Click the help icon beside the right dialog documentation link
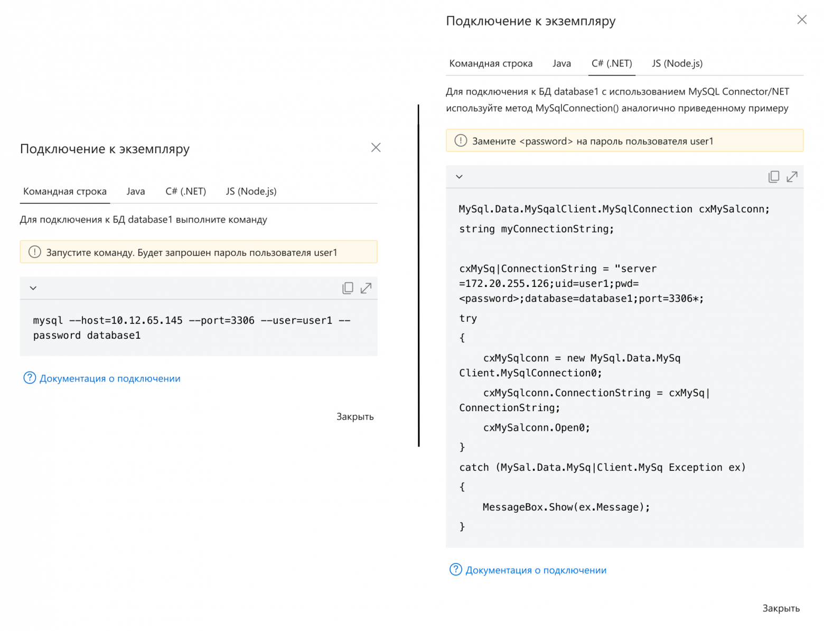 tap(455, 570)
